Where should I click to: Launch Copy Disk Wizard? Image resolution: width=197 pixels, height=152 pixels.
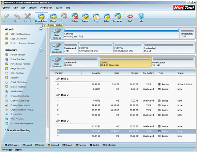tap(18, 39)
